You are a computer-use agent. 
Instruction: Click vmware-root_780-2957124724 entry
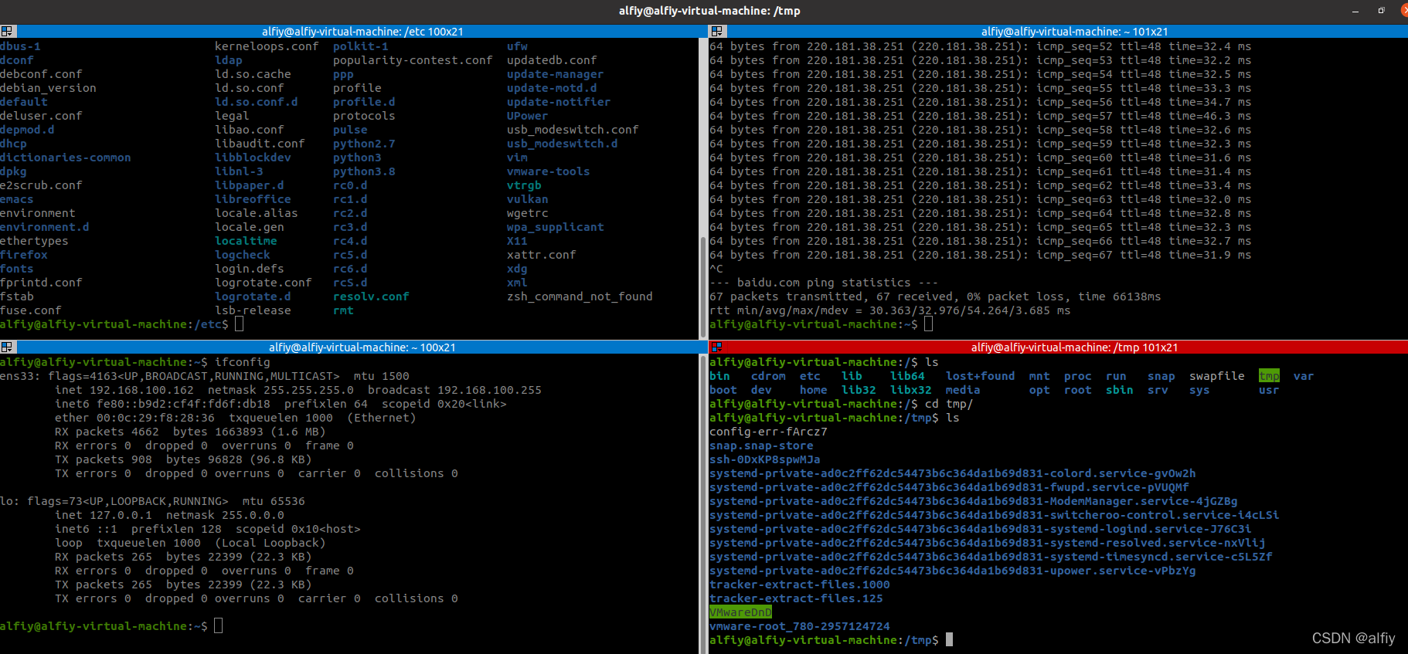[800, 626]
